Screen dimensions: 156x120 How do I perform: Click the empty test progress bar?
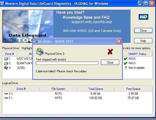pyautogui.click(x=67, y=63)
